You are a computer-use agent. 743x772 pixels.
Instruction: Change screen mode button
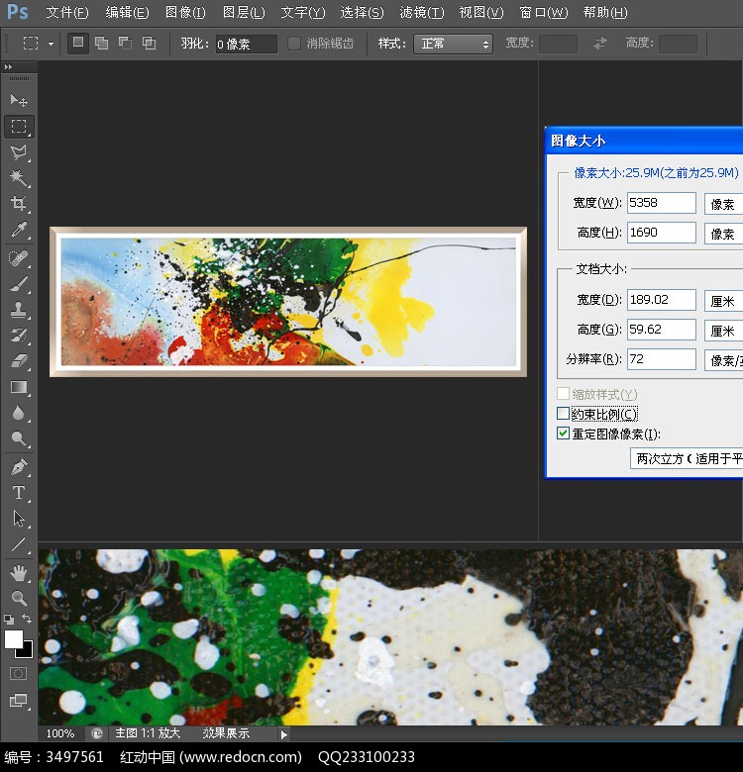(x=19, y=700)
